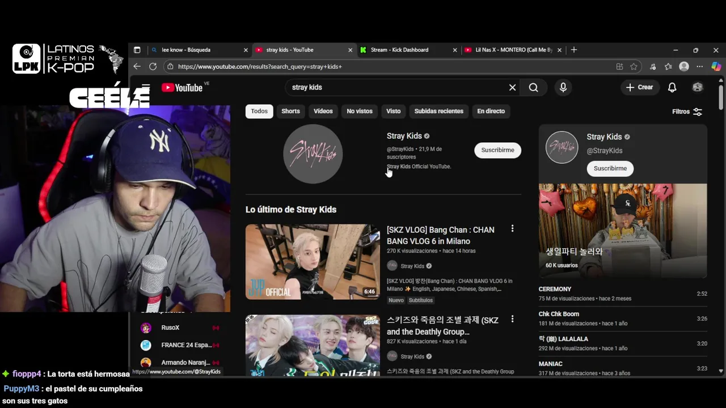Play MANIAC from the side list
726x408 pixels.
point(623,368)
